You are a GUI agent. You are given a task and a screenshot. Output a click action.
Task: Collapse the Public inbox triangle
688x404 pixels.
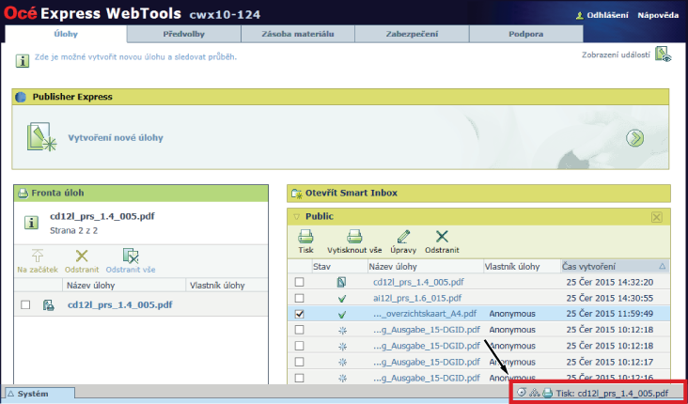point(296,216)
